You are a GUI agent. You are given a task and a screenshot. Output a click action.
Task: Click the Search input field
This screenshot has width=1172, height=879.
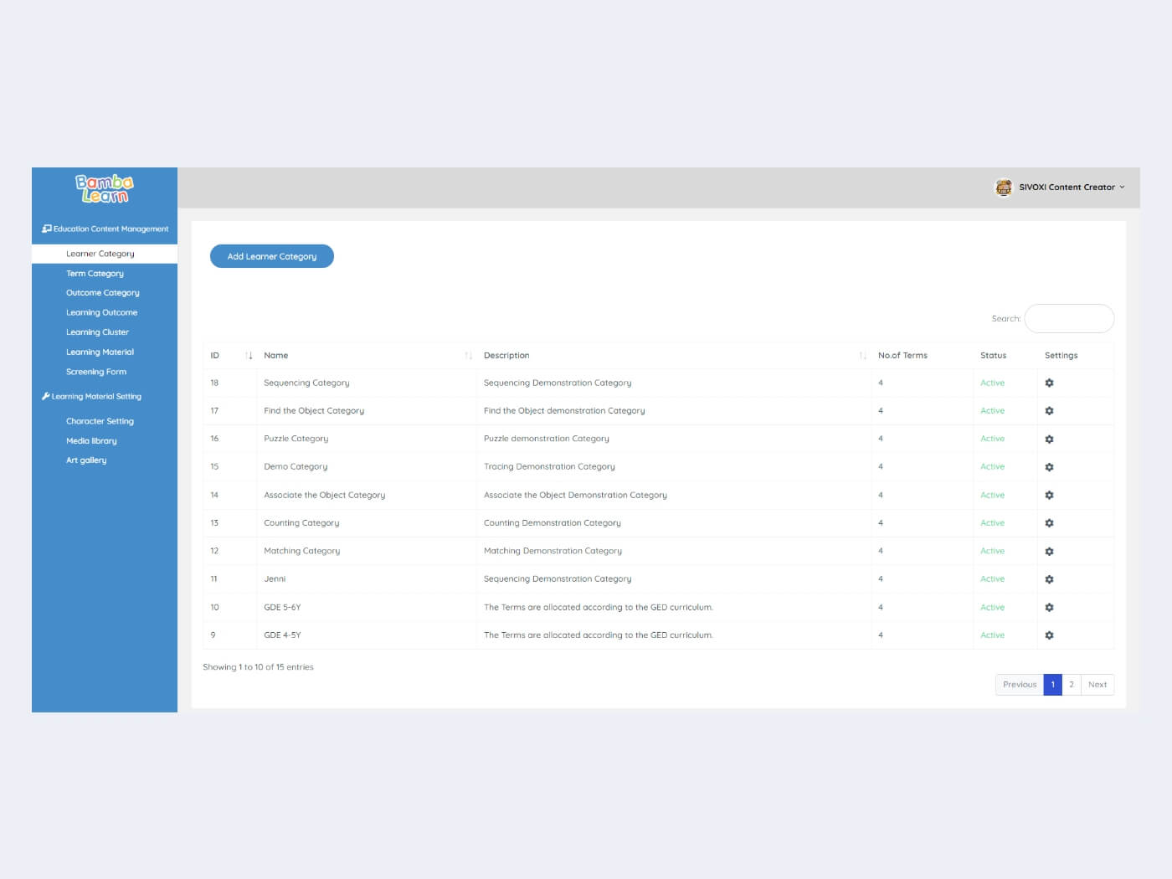tap(1069, 319)
